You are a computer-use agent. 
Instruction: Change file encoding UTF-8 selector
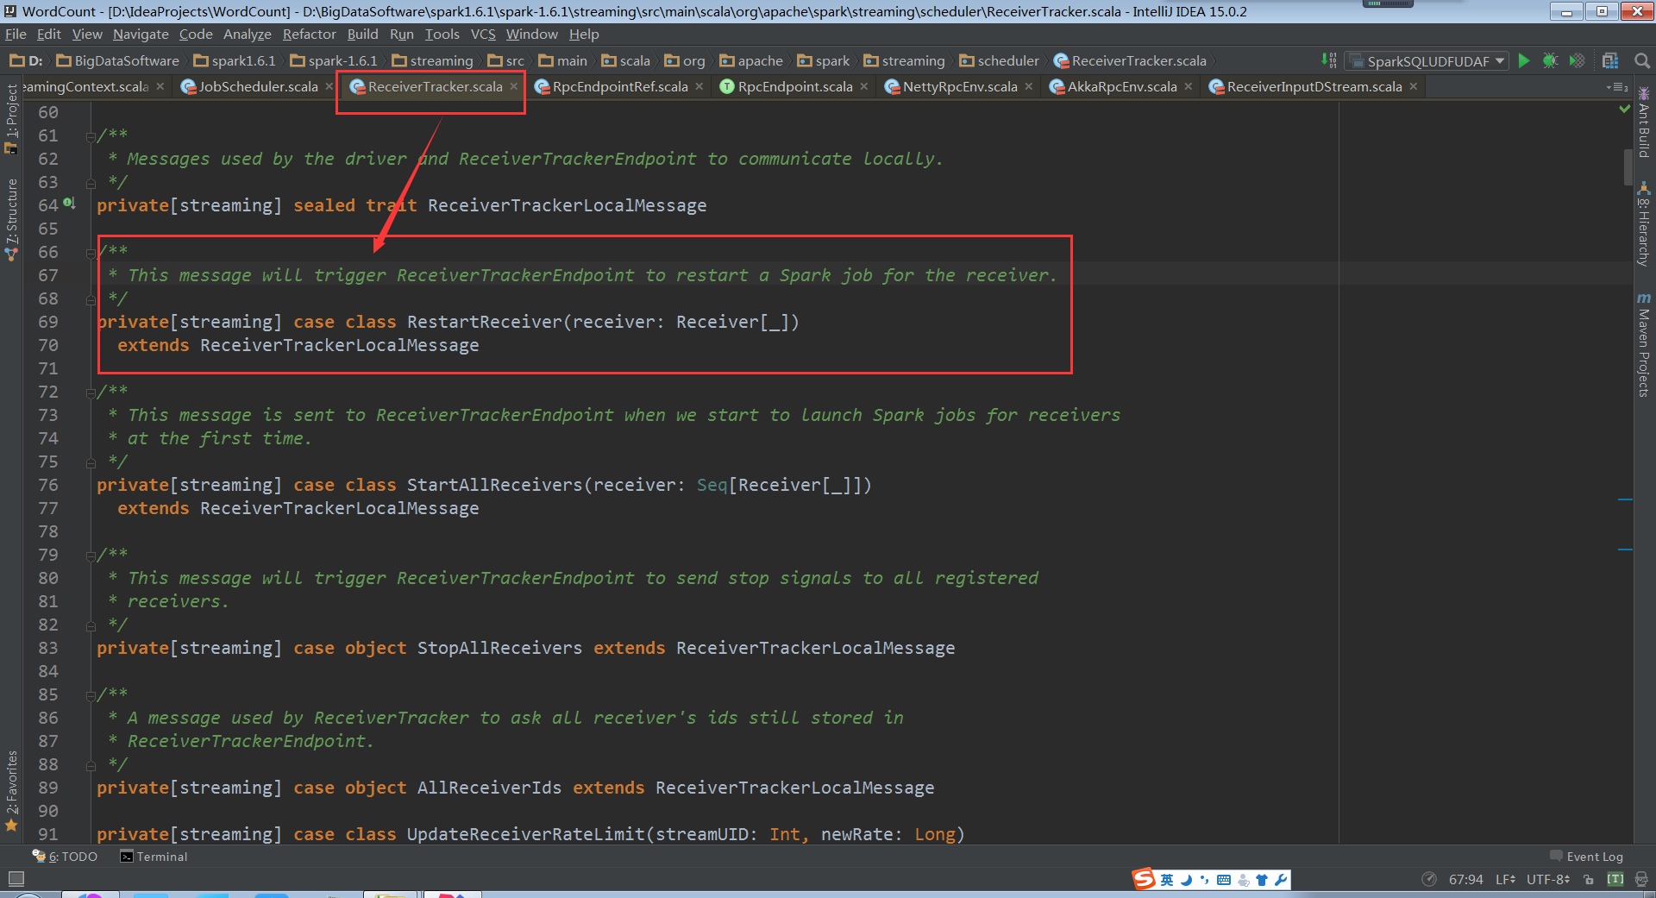click(1548, 879)
